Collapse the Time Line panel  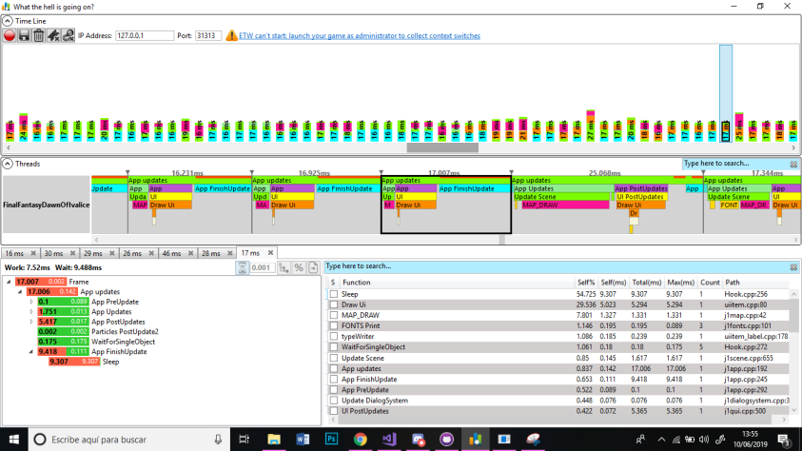coord(8,21)
